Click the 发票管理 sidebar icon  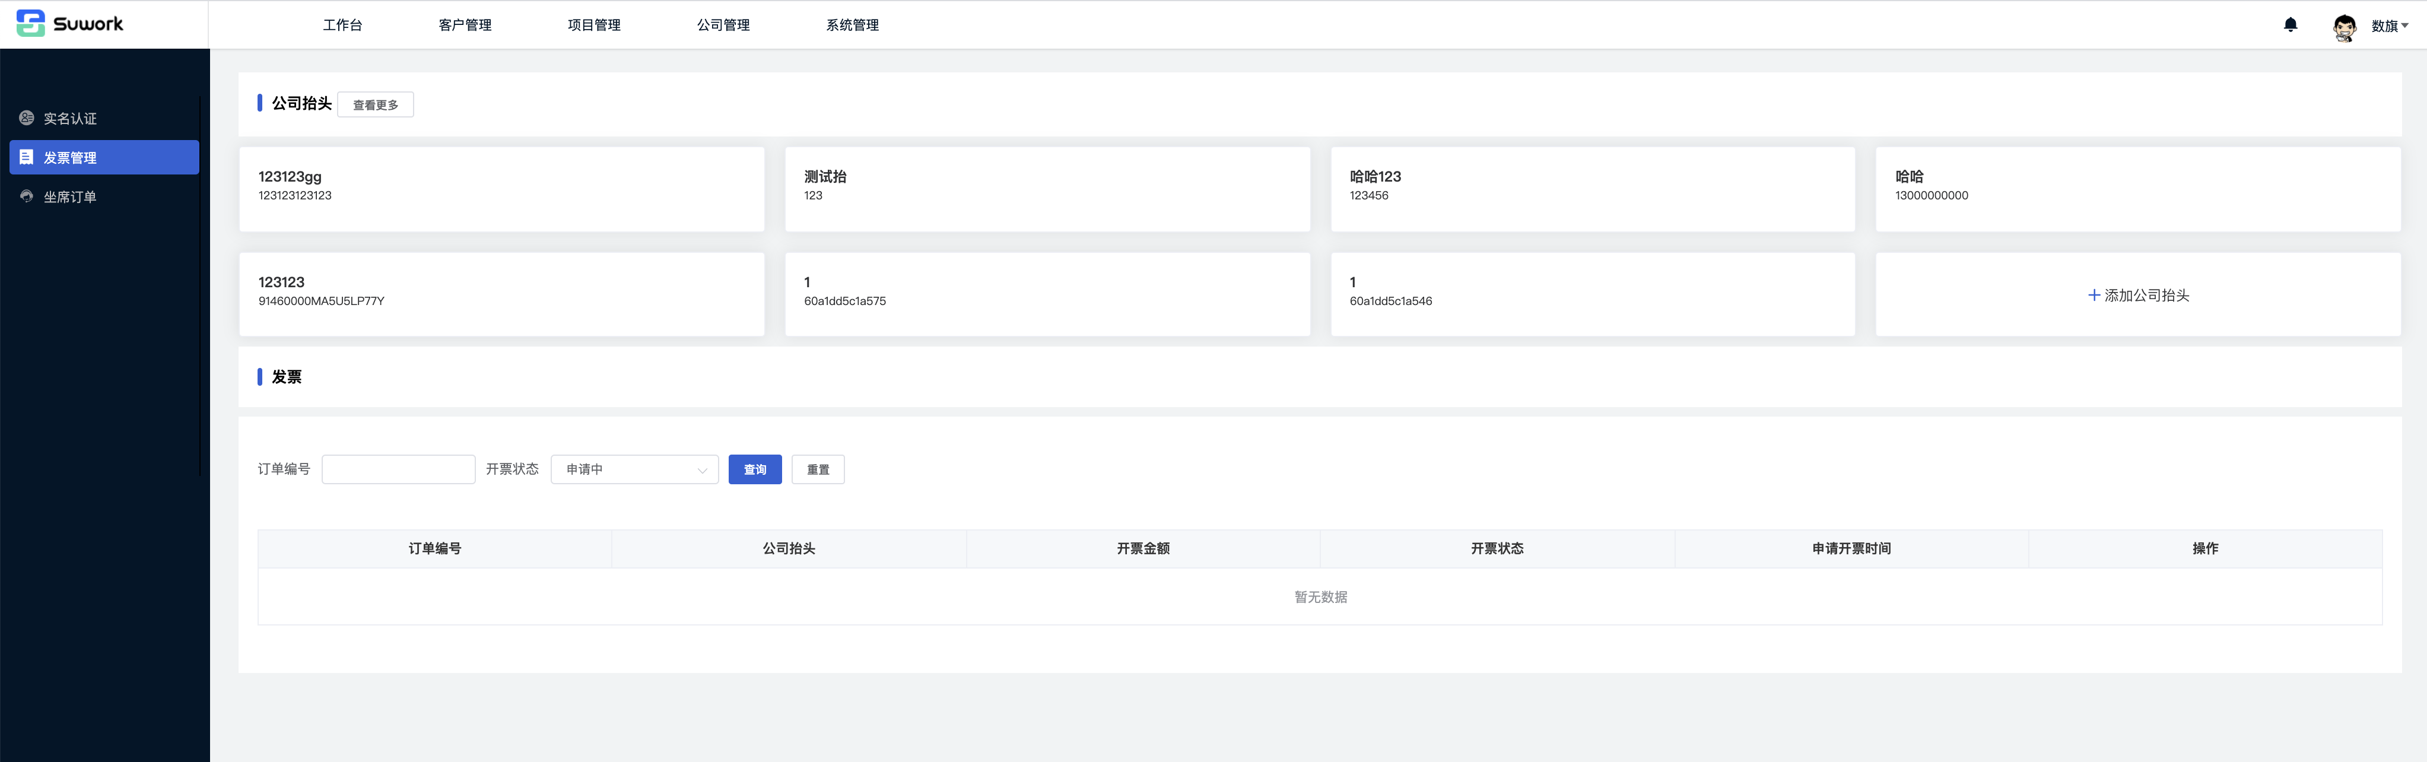click(26, 157)
